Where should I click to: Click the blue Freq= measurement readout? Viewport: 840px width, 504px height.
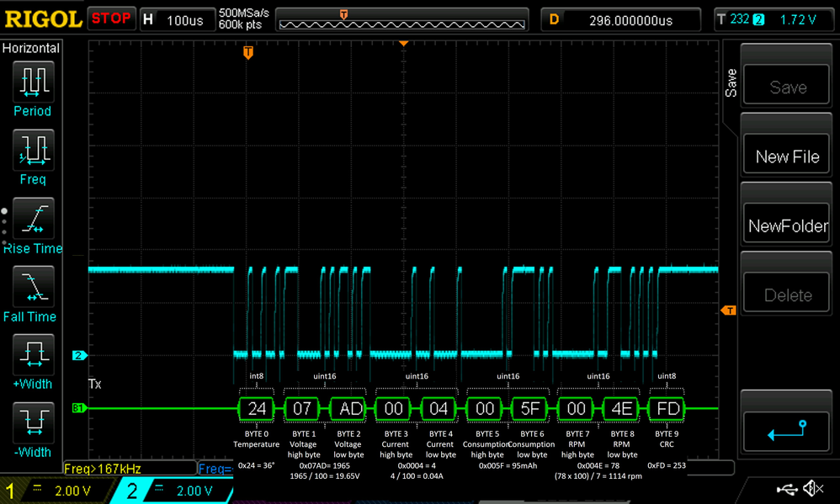coord(215,469)
